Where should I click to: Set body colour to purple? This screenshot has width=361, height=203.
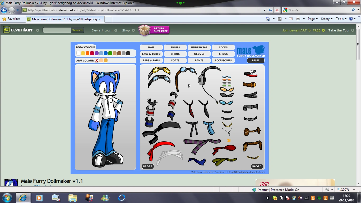point(97,53)
